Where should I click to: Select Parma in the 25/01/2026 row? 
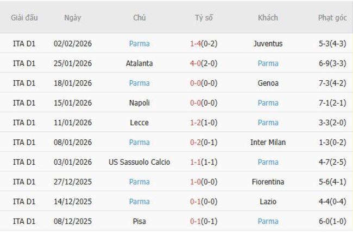pyautogui.click(x=268, y=63)
